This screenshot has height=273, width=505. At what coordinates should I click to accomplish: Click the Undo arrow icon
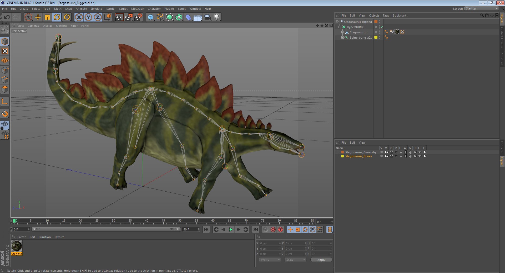(x=7, y=17)
